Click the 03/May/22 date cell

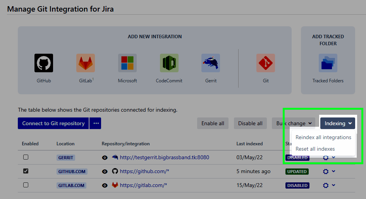[249, 157]
